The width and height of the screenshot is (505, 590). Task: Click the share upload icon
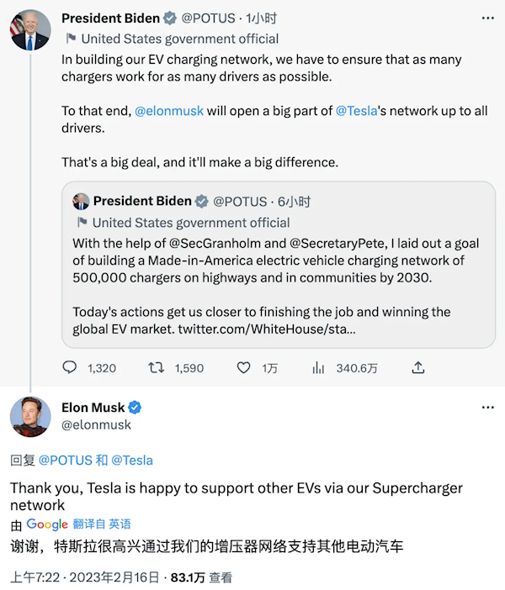click(418, 367)
